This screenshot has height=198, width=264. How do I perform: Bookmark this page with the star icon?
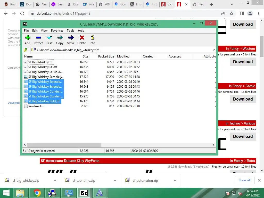(x=232, y=13)
